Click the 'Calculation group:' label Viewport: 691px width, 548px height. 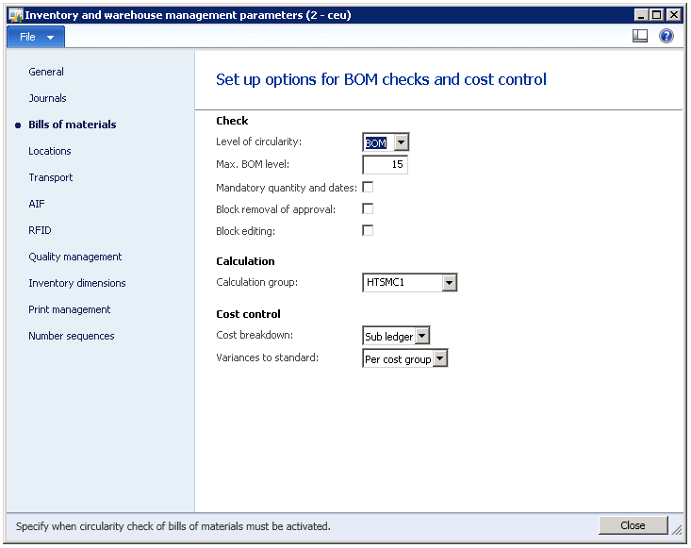point(257,282)
